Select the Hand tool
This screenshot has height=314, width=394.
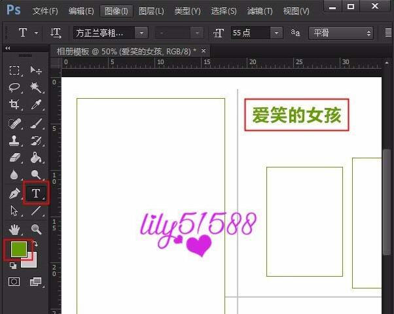coord(14,230)
